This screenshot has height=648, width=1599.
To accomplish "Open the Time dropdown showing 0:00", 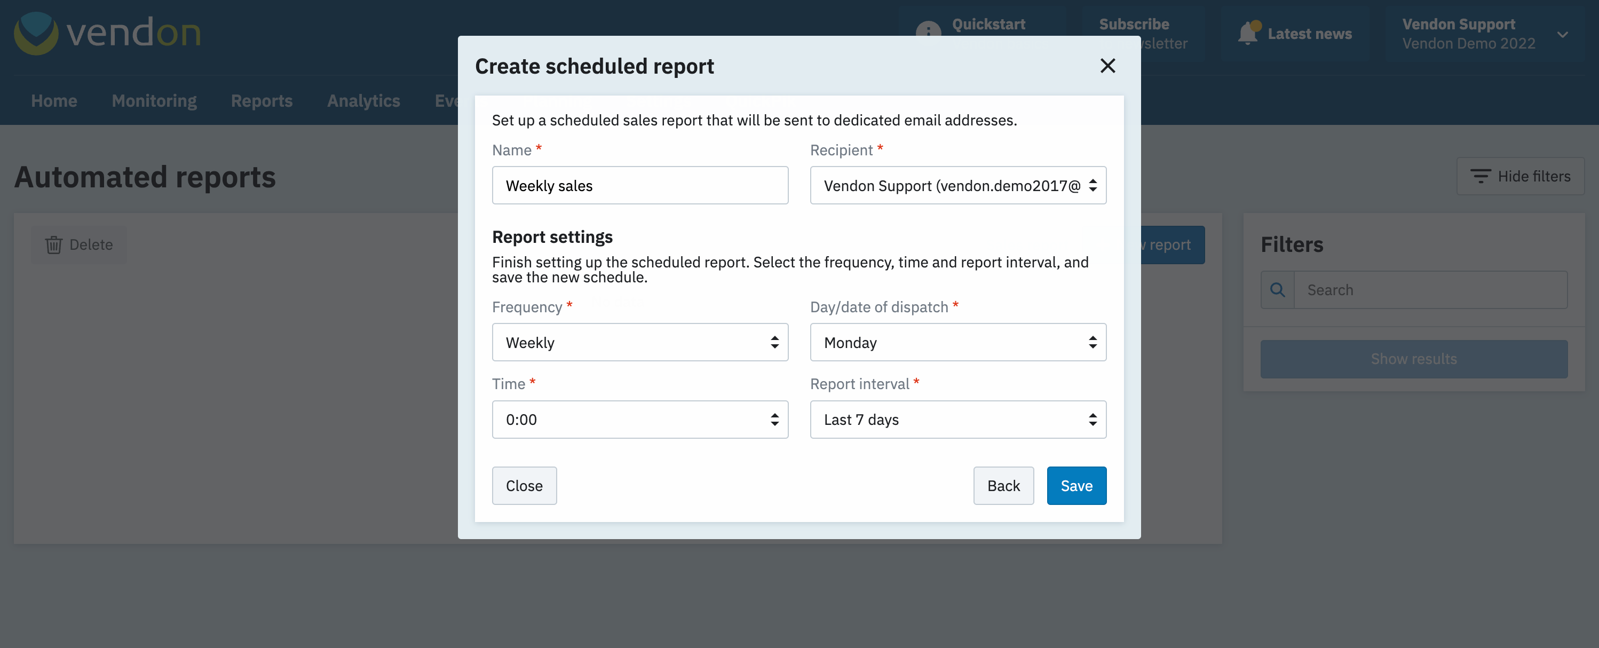I will point(639,420).
